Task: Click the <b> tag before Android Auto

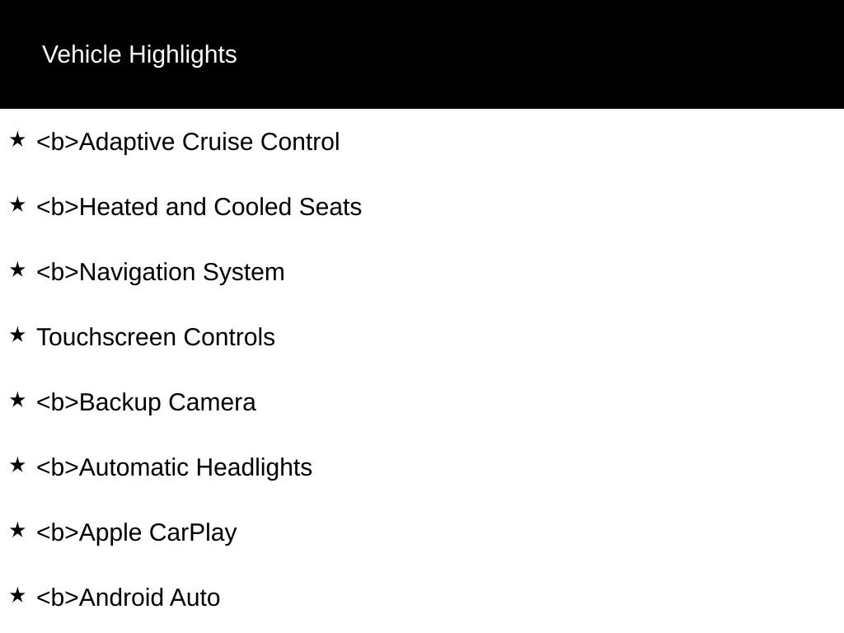Action: tap(58, 598)
